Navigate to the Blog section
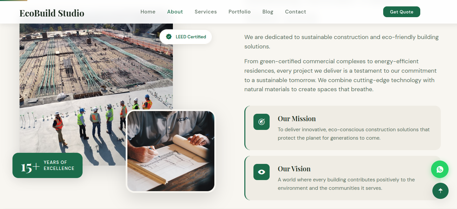This screenshot has width=457, height=209. (x=268, y=12)
